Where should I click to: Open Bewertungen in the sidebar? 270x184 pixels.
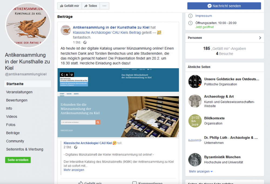[17, 100]
